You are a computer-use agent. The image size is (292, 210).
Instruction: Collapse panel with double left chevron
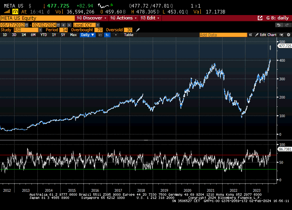pos(250,35)
